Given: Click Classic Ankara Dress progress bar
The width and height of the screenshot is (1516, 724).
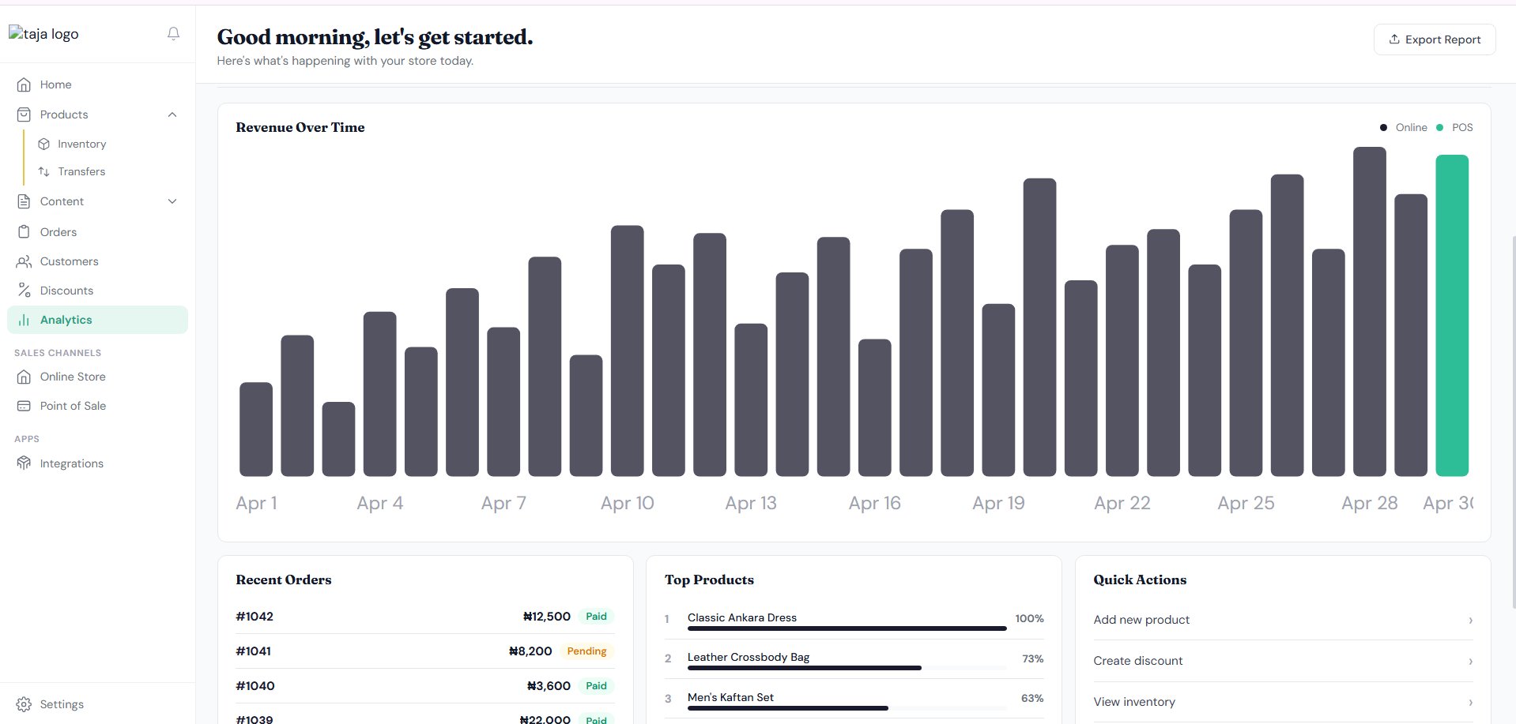Looking at the screenshot, I should pyautogui.click(x=847, y=628).
